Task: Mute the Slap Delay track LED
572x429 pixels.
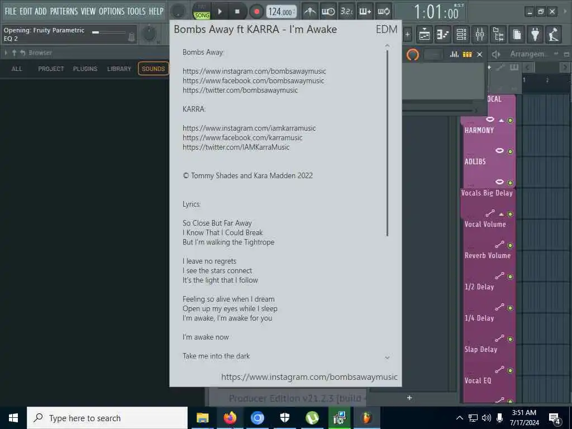Action: [x=510, y=371]
